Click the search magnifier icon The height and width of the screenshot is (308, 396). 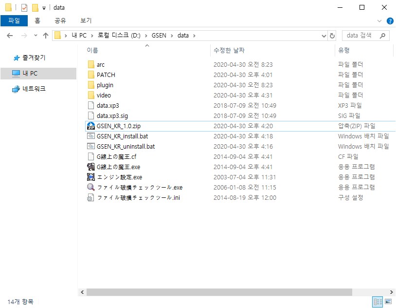click(x=382, y=36)
